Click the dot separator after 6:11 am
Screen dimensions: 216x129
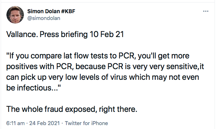[x=27, y=123]
